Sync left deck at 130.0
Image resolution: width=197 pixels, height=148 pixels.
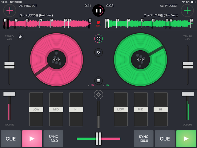[x=53, y=138]
